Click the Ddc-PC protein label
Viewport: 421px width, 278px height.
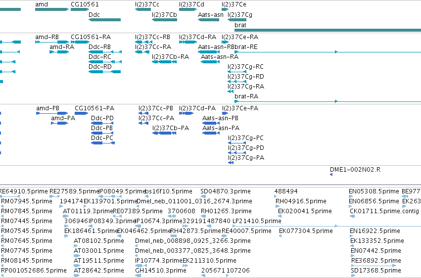click(102, 138)
